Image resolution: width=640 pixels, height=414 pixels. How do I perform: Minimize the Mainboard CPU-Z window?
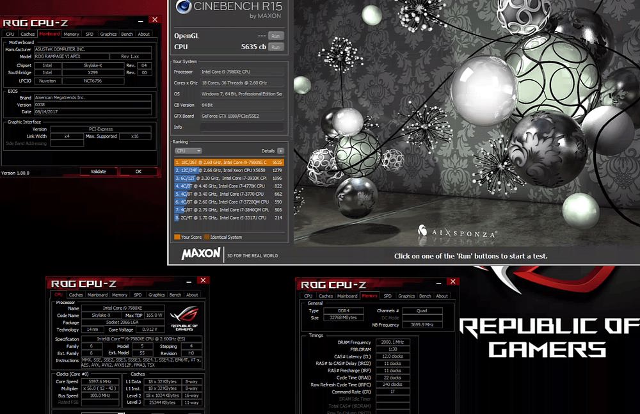(140, 20)
